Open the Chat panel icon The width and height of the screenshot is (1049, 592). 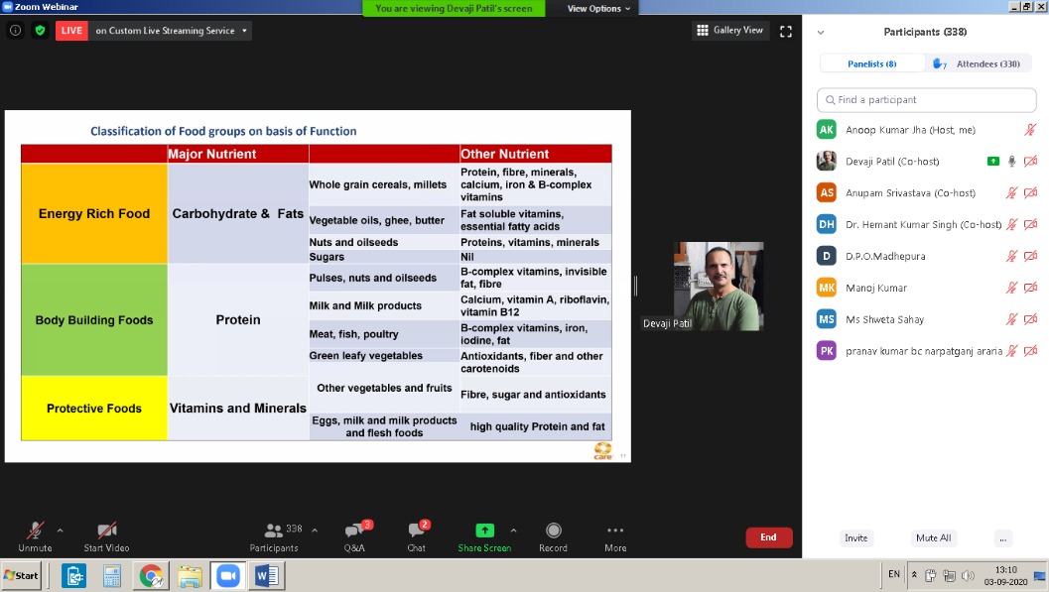click(x=416, y=532)
